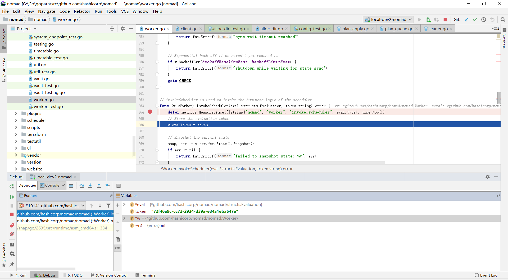
Task: Click Run to Cursor debugger icon
Action: click(x=108, y=186)
